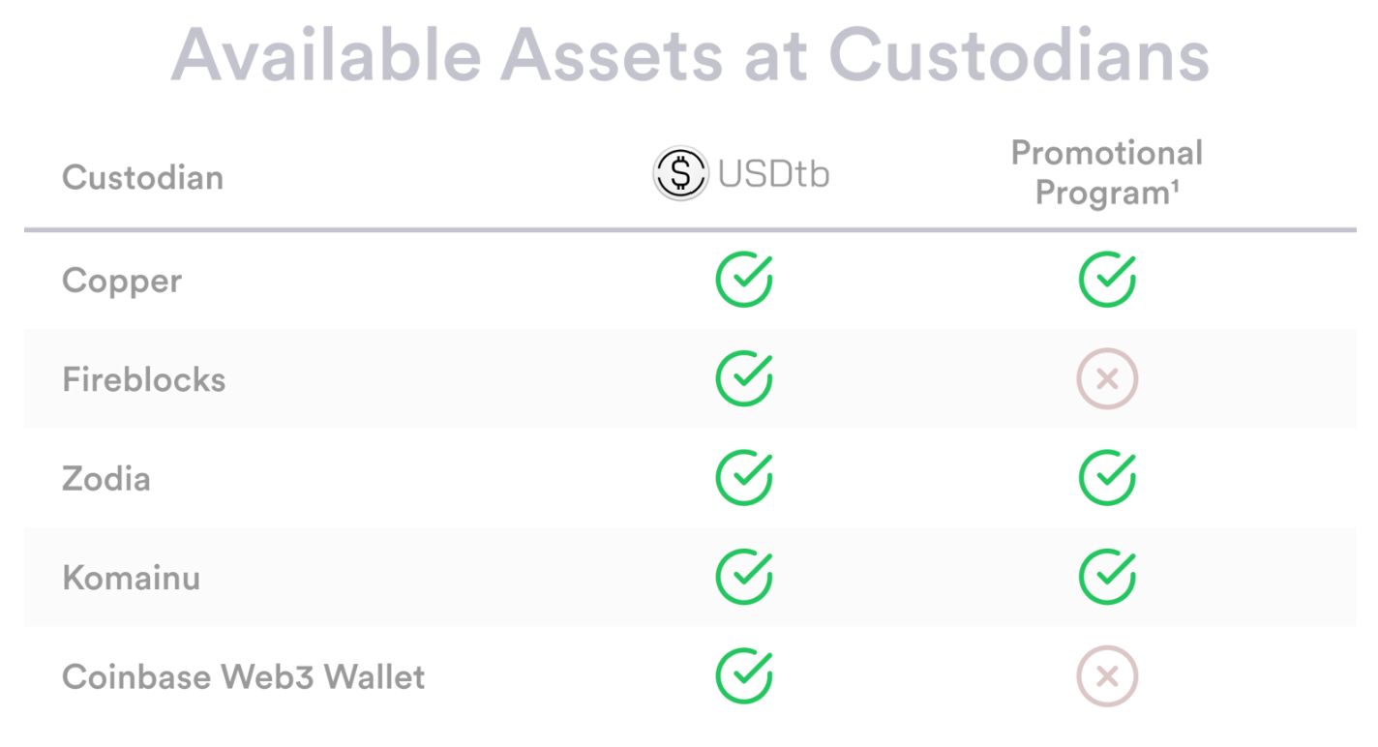
Task: Click the USDtb dollar coin logo
Action: tap(681, 174)
